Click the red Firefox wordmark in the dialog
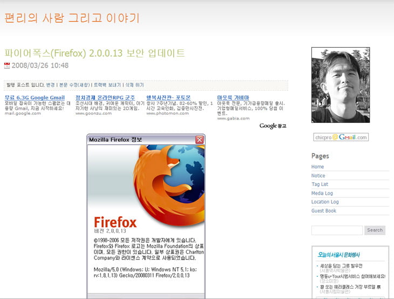This screenshot has width=394, height=299. tap(116, 222)
